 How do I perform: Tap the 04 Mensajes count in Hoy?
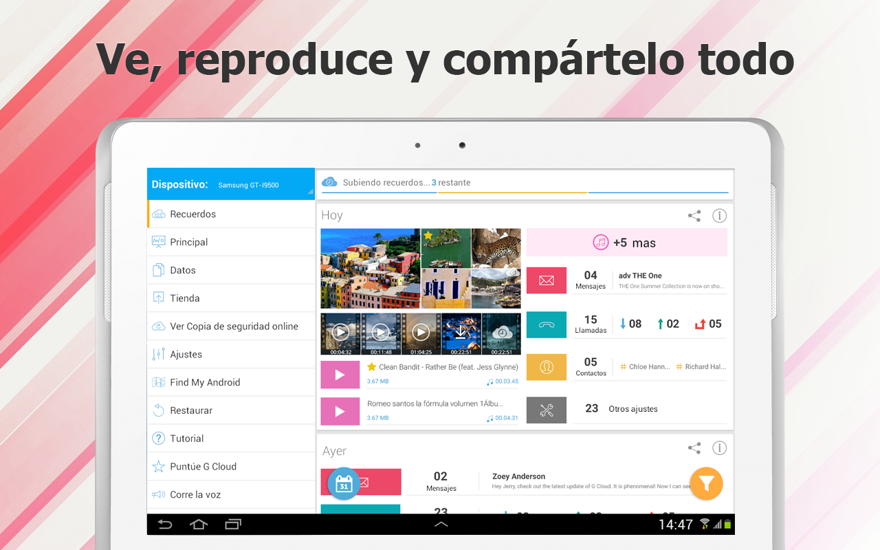pos(591,280)
